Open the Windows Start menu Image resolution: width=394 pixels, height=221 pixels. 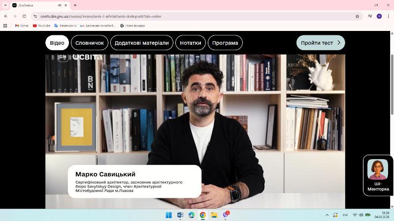[168, 215]
